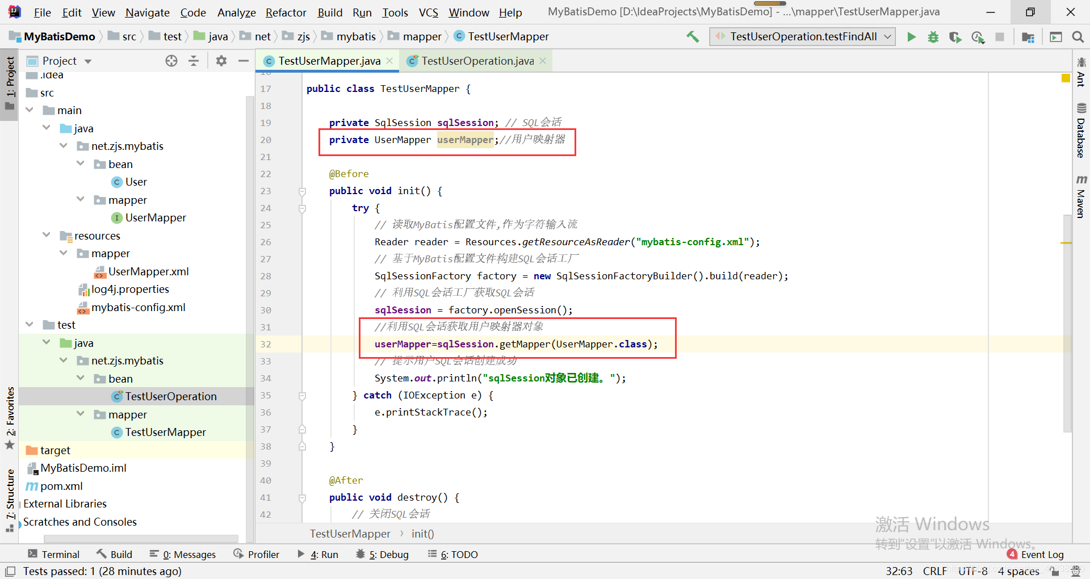Viewport: 1090px width, 579px height.
Task: Open the Event Log
Action: click(1035, 554)
